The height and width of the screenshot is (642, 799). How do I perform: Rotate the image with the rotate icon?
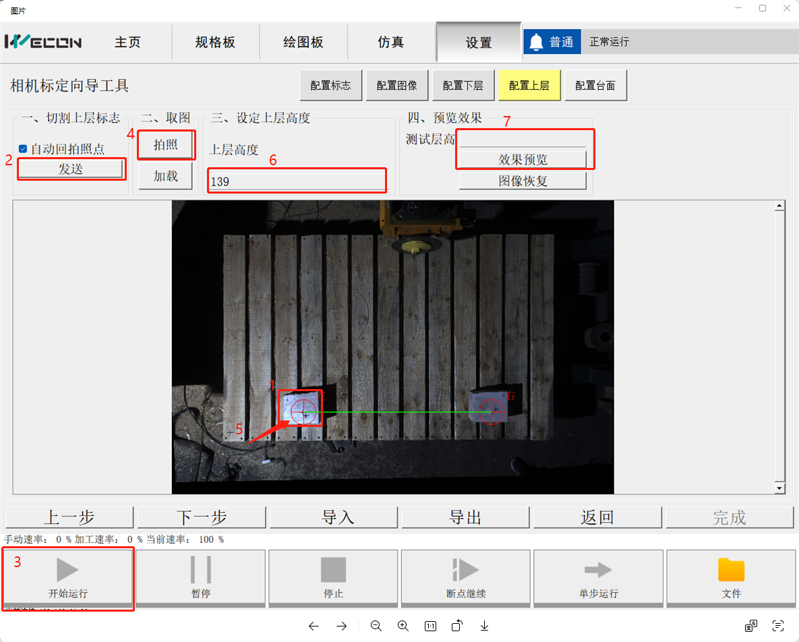click(457, 626)
